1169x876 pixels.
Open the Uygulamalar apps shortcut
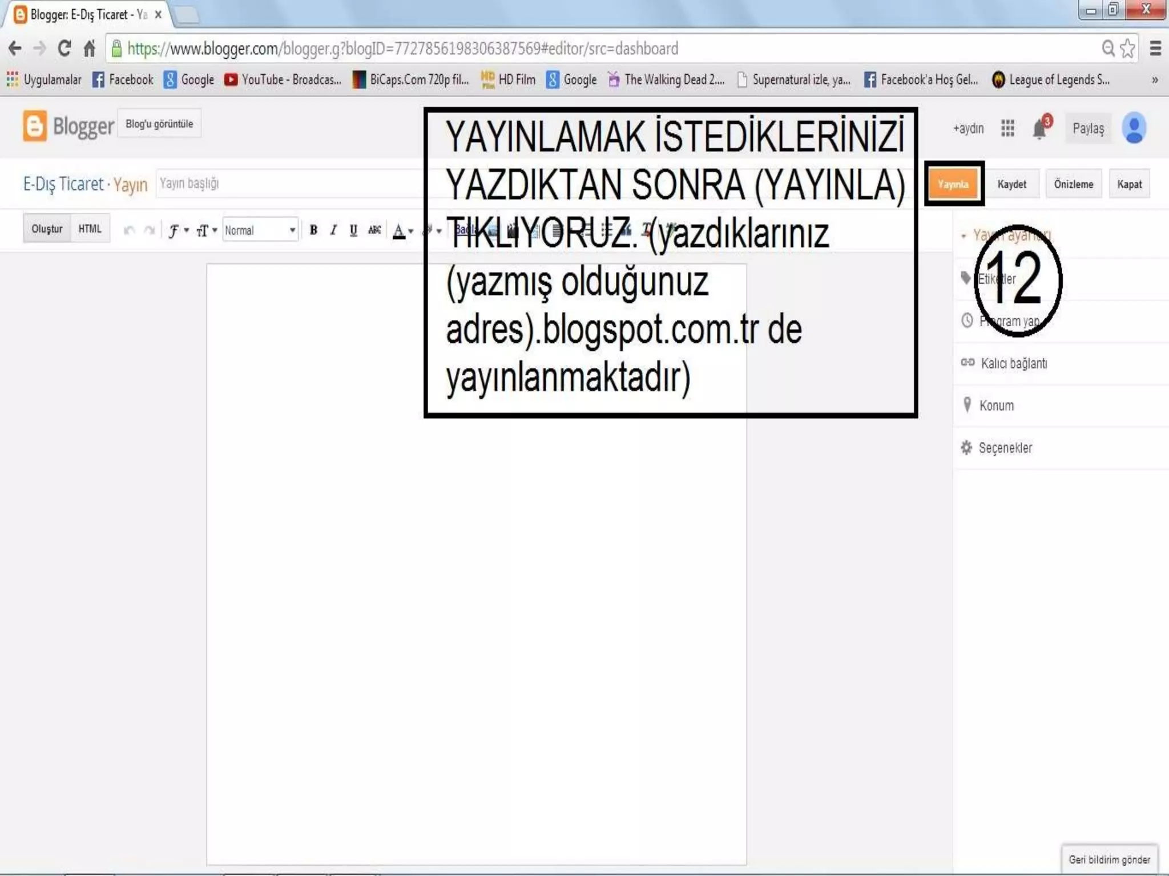44,80
